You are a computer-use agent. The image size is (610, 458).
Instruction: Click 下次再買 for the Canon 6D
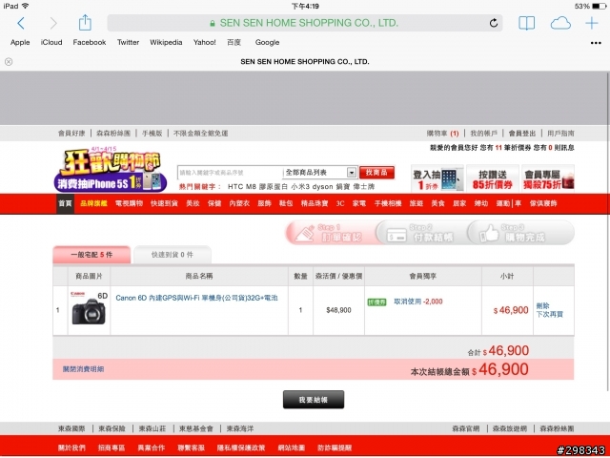549,314
